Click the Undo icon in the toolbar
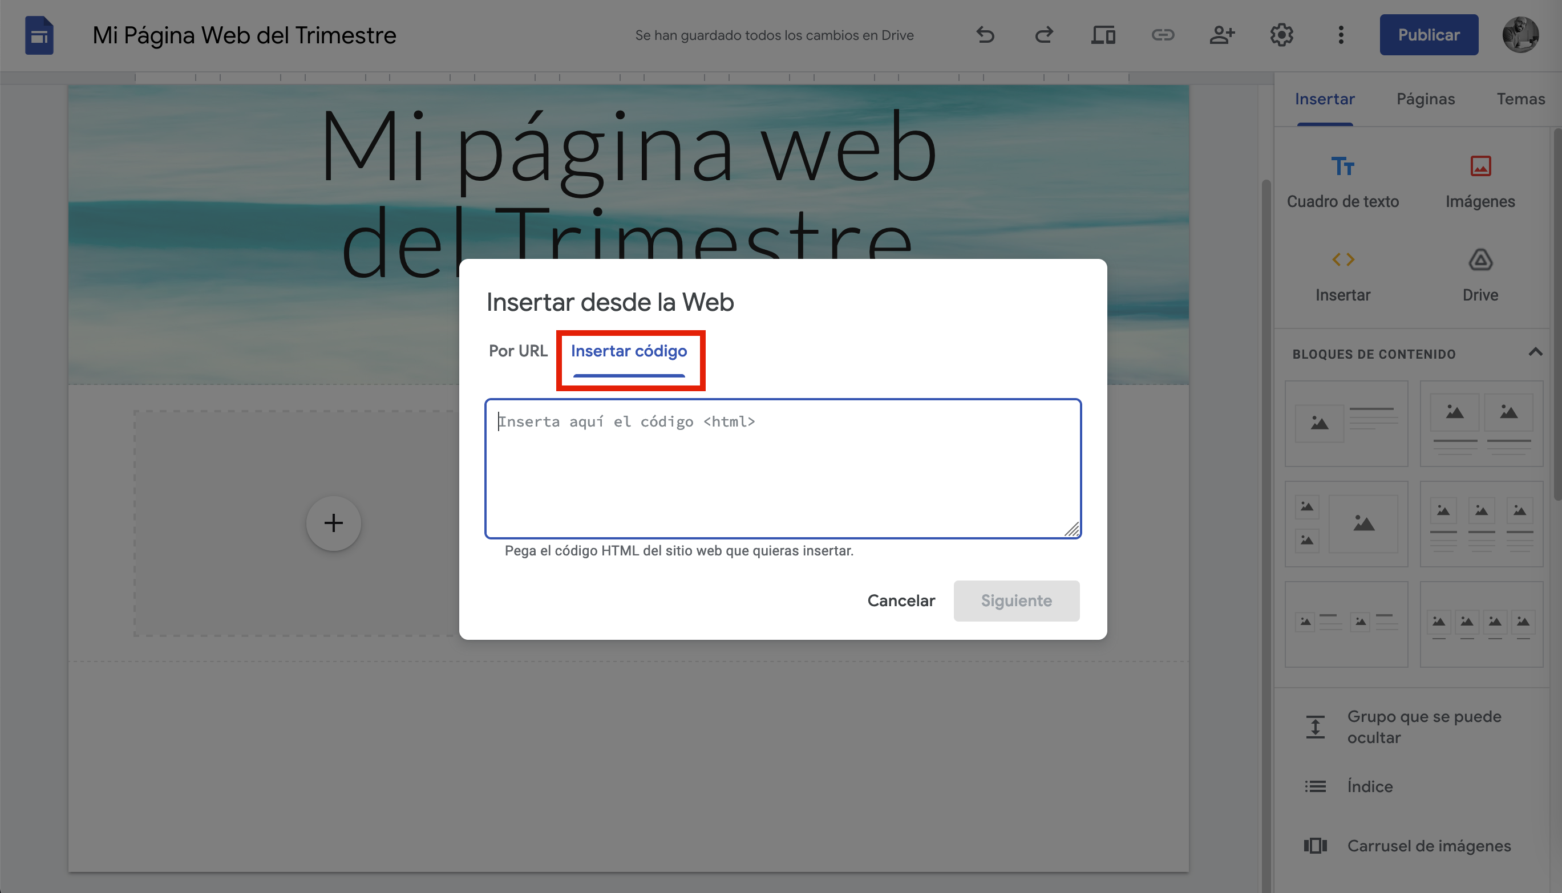This screenshot has width=1562, height=893. 985,35
